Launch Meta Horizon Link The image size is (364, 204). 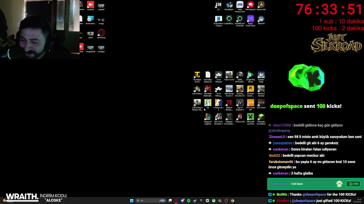[x=240, y=7]
